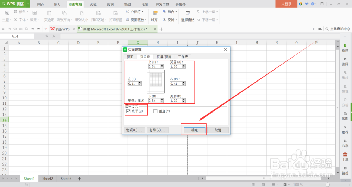Screen dimensions: 352x187
Task: Click the 打印标题 print titles icon
Action: point(116,16)
